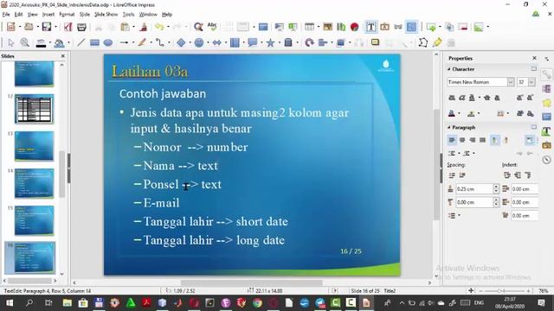
Task: Open the font size 32 dropdown
Action: 531,82
